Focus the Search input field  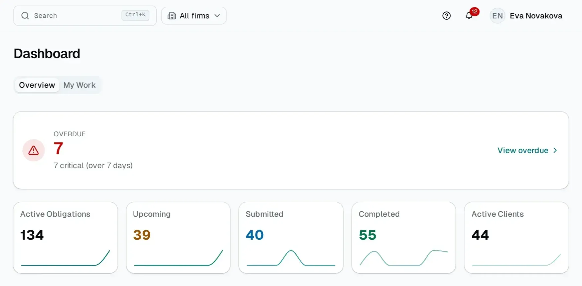click(85, 16)
